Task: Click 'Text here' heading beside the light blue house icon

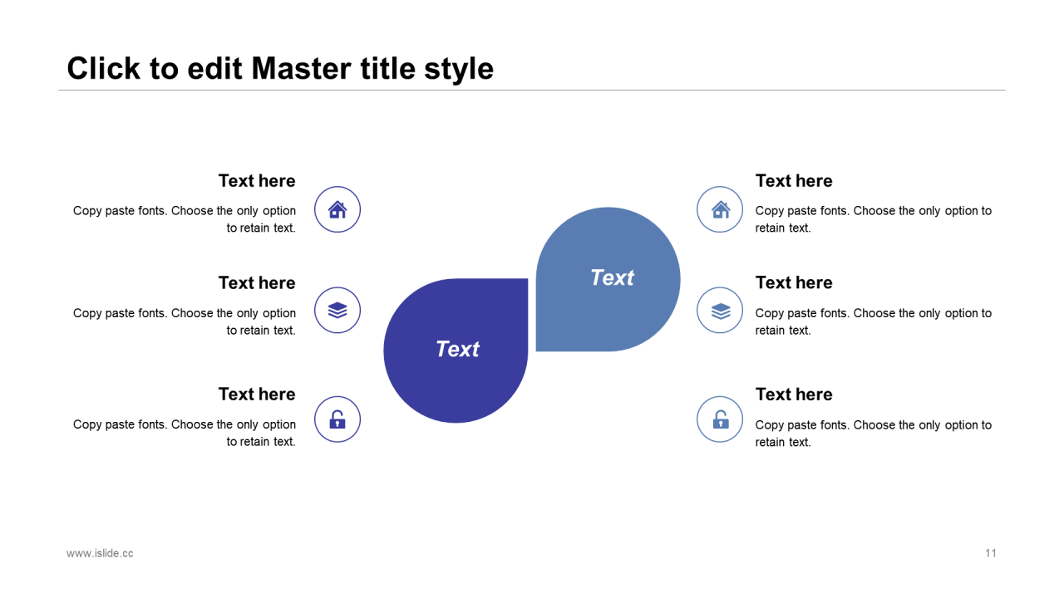Action: coord(794,181)
